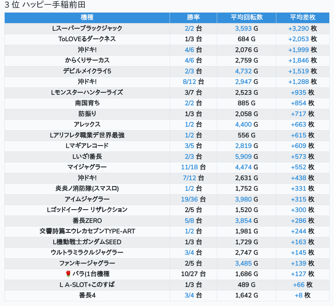Viewport: 334px width, 306px height.
Task: Click the 機種 column header
Action: [87, 18]
